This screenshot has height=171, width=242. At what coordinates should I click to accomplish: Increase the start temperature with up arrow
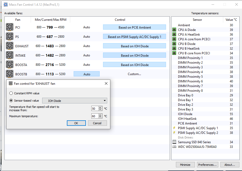(x=100, y=108)
